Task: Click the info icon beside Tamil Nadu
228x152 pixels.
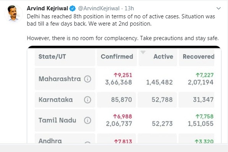Action: [x=88, y=120]
